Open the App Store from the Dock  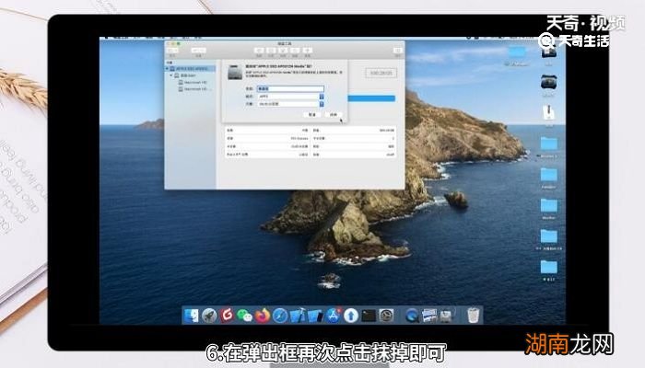pos(334,316)
